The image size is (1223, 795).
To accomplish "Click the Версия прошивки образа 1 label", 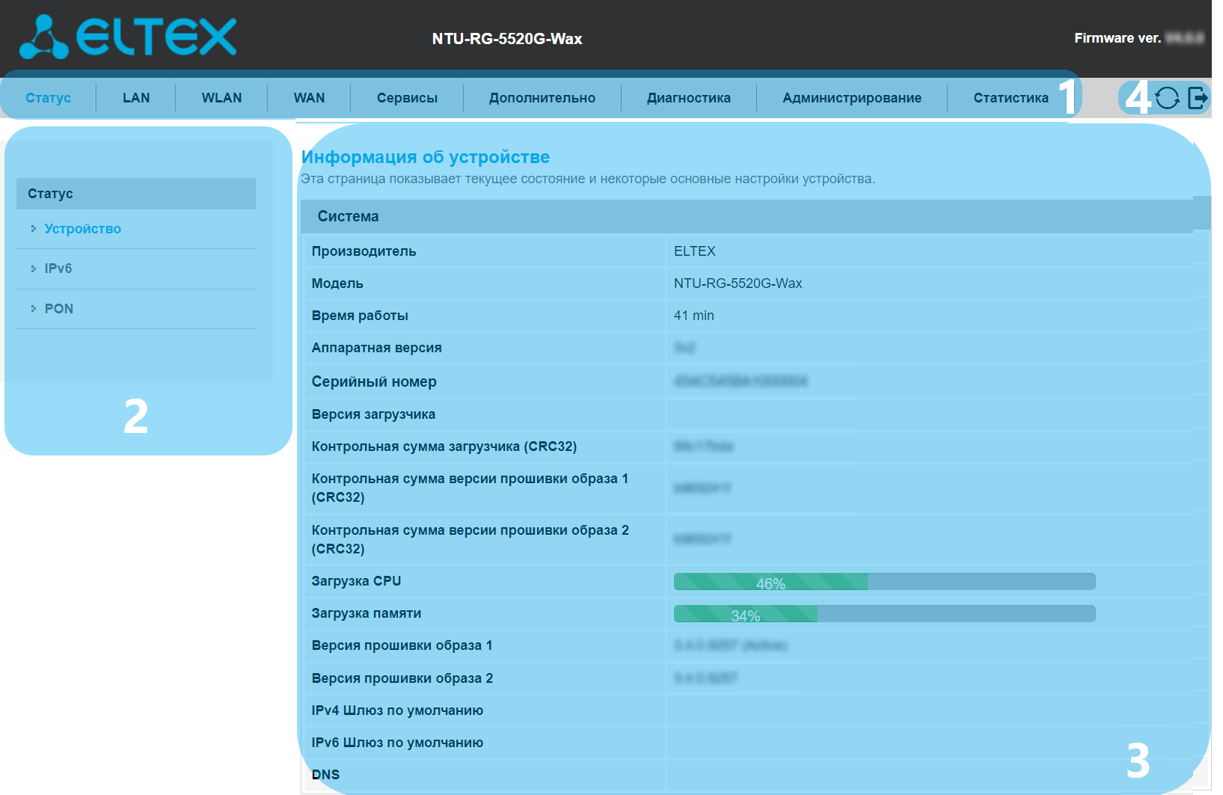I will 402,645.
